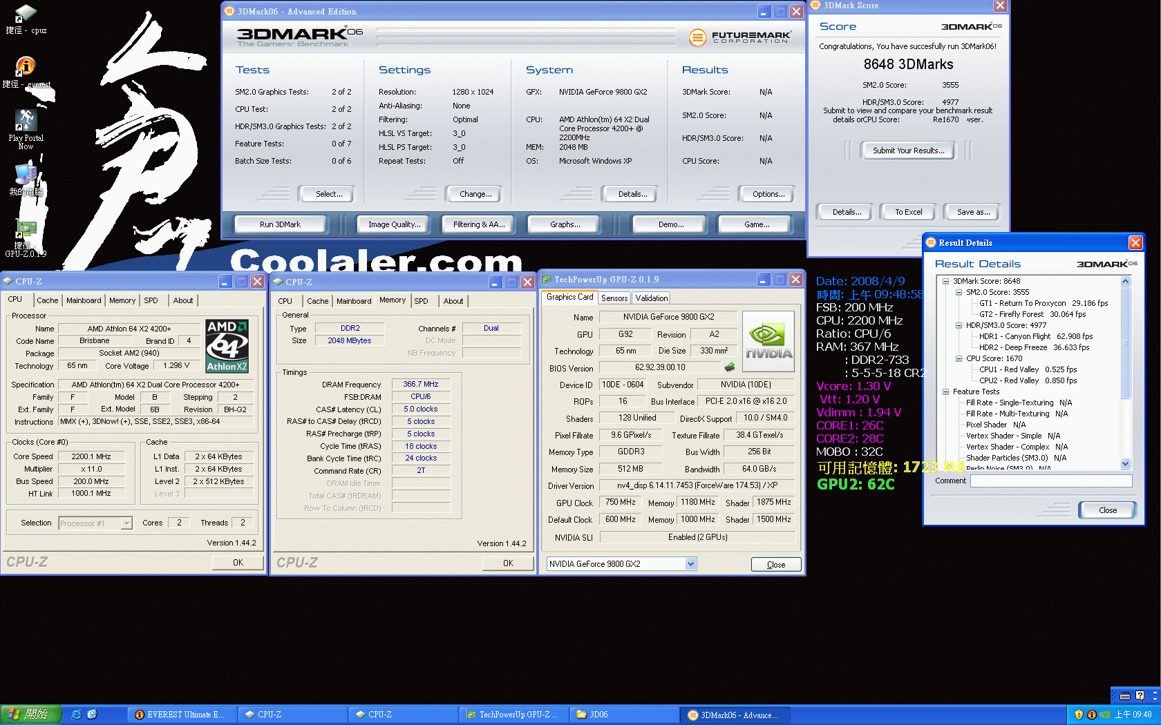Screen dimensions: 1161x725
Task: Click the Futuremark logo in 3DMark06
Action: point(740,37)
